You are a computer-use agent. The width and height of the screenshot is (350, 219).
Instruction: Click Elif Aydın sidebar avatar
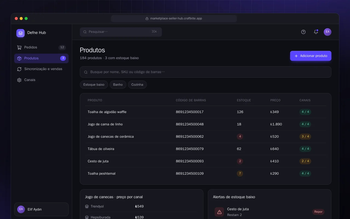[x=21, y=209]
